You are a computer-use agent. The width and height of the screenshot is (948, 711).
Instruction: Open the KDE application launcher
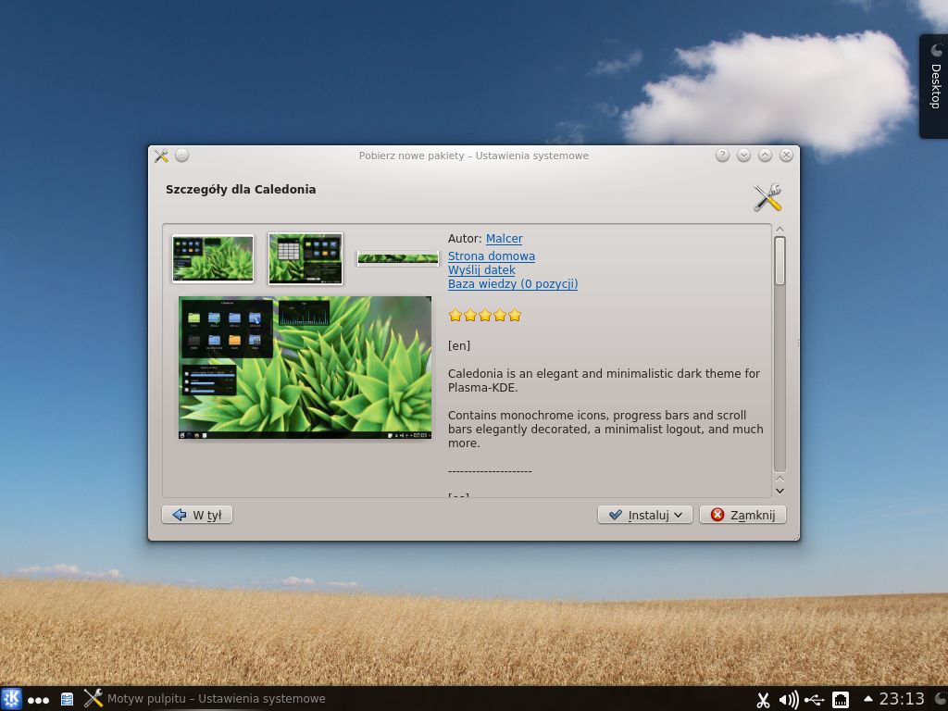(x=11, y=699)
